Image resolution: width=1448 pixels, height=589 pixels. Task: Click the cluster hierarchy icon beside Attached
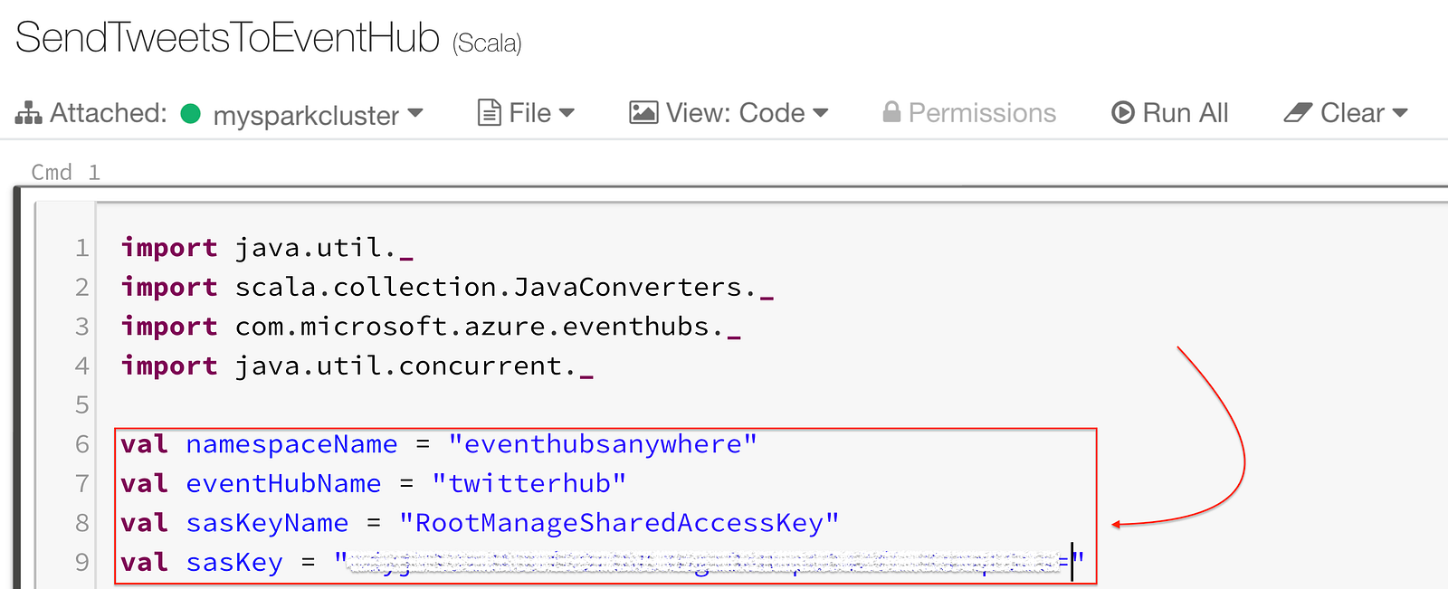28,113
